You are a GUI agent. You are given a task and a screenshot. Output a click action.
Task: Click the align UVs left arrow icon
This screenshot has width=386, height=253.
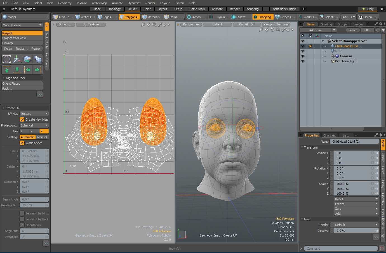(x=27, y=70)
